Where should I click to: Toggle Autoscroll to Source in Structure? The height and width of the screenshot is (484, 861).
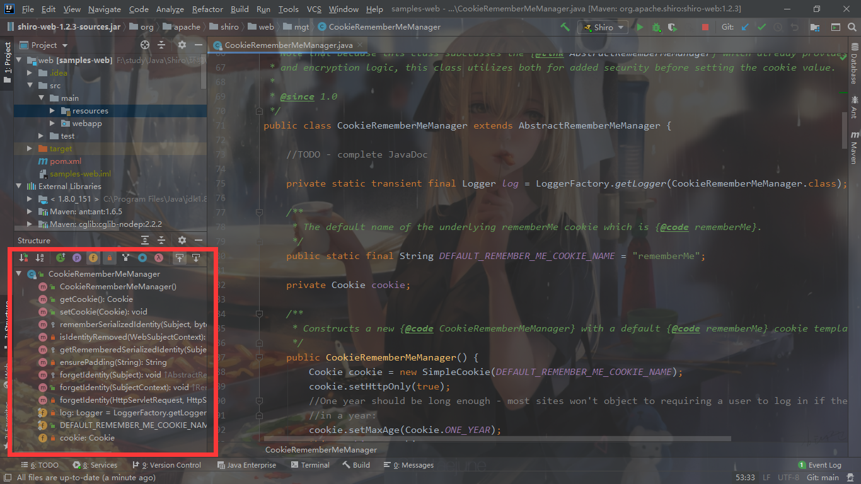coord(180,258)
